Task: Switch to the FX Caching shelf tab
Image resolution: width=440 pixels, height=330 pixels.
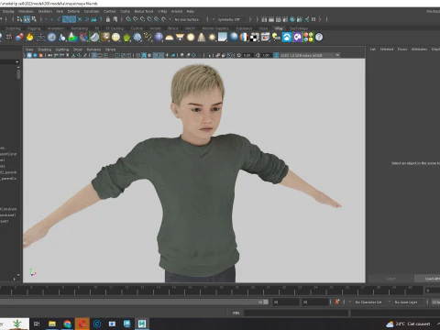Action: click(115, 28)
